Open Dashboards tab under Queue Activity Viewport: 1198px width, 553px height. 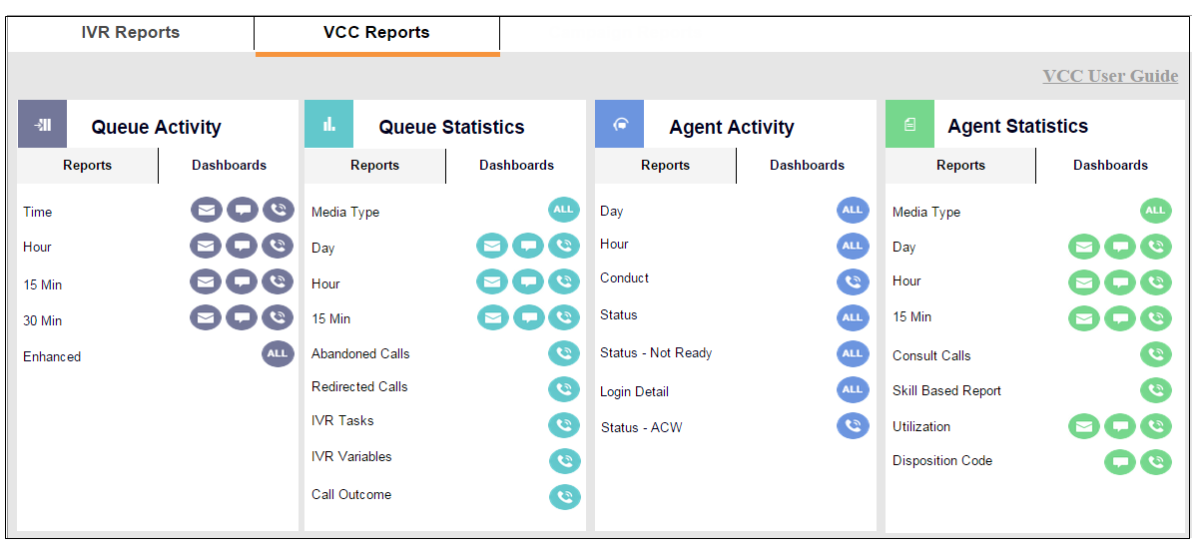coord(229,166)
